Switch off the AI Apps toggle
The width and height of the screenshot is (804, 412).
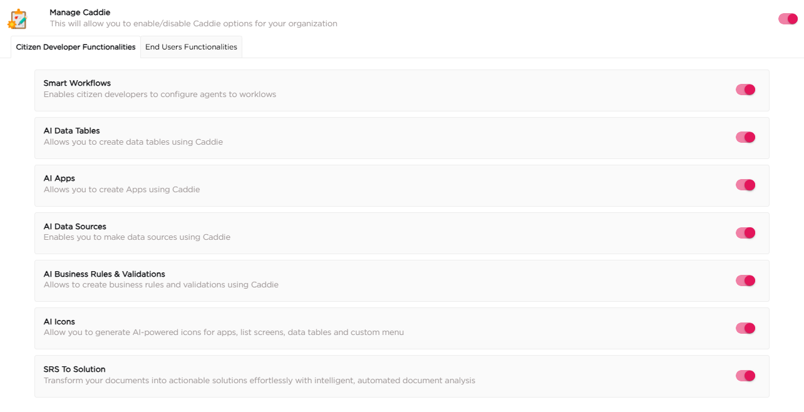point(745,185)
